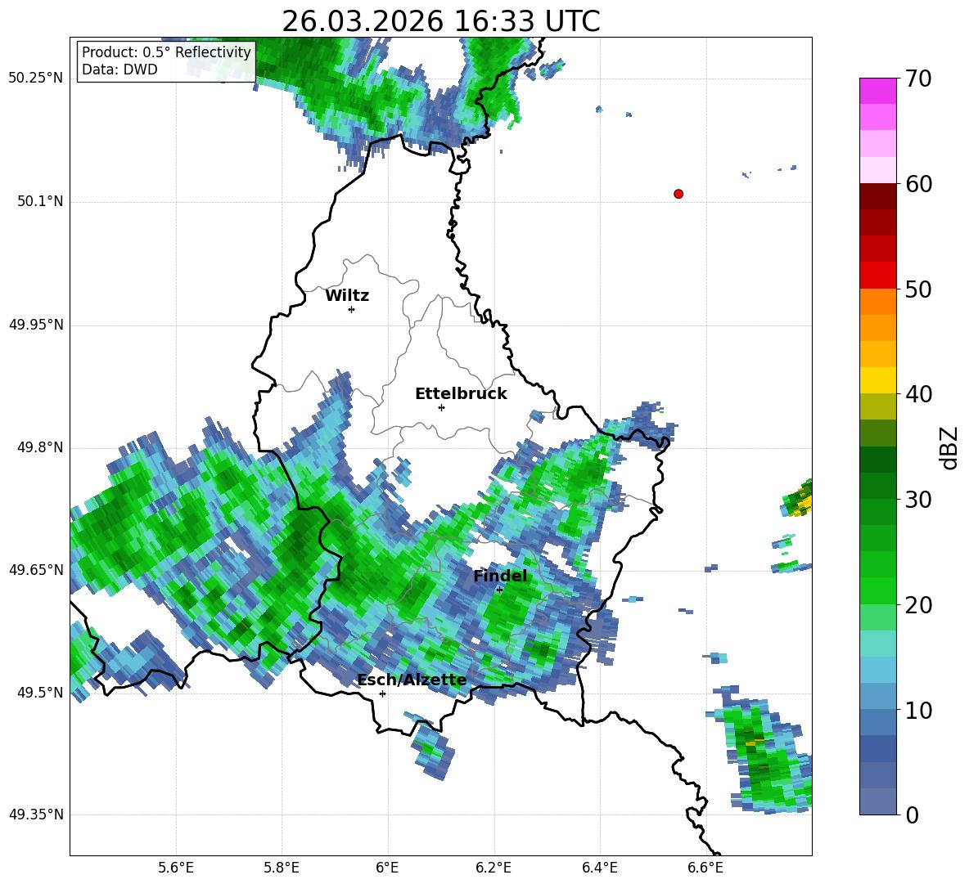Click the Data: DWD text
969x884 pixels.
coord(119,70)
